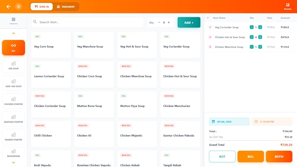Click the BOTH button
This screenshot has width=297, height=167.
coord(279,157)
